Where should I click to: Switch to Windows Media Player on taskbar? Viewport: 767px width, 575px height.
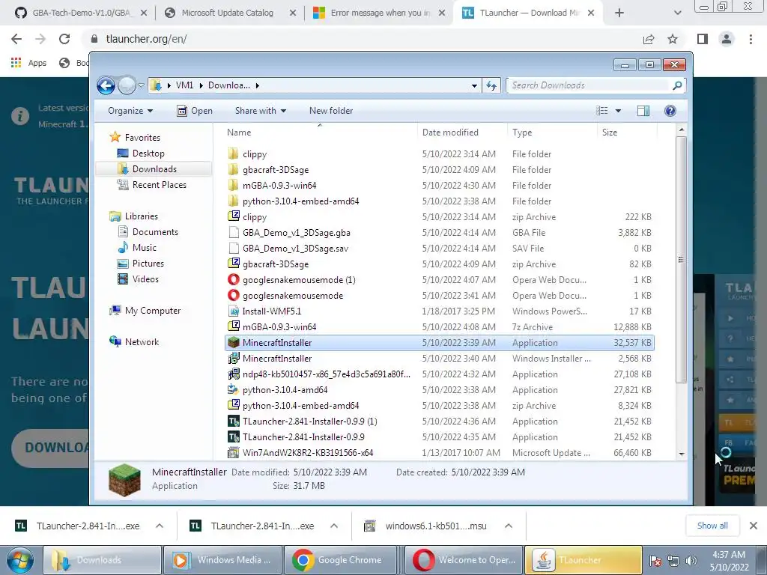223,560
